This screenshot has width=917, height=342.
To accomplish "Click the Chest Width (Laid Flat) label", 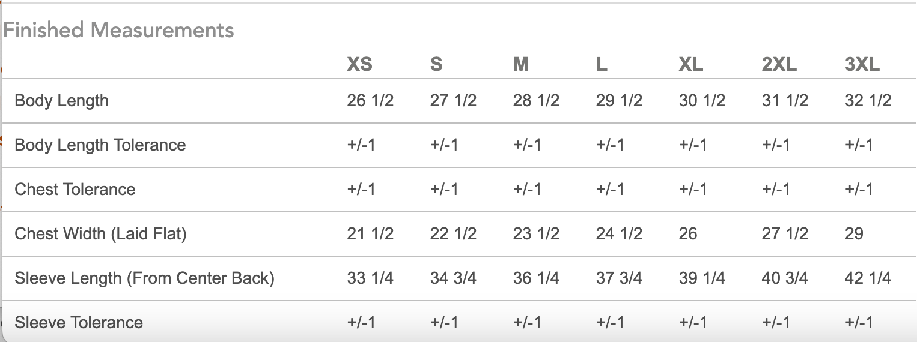I will coord(100,234).
